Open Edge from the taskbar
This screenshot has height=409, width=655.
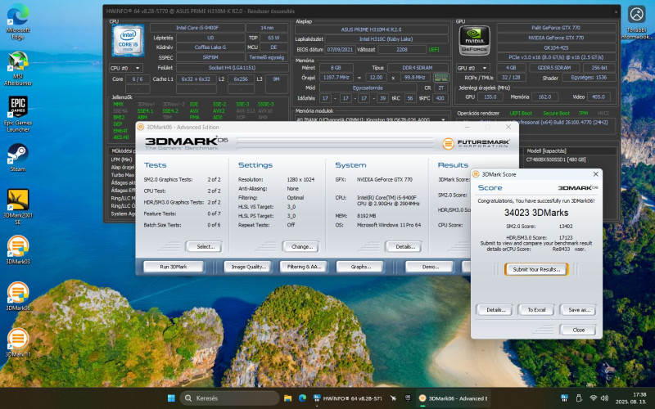(x=302, y=398)
